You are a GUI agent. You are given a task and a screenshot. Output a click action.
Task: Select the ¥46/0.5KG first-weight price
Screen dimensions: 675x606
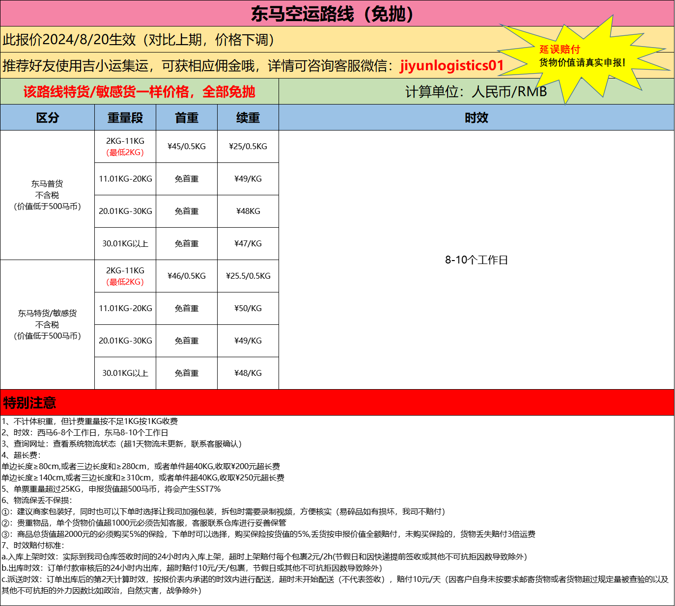pyautogui.click(x=187, y=276)
